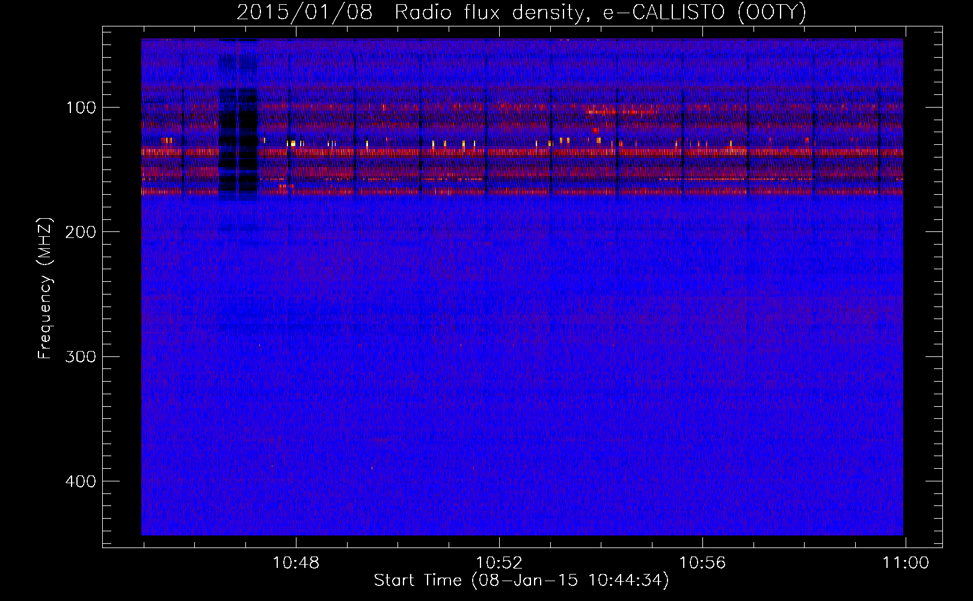
Task: Click the 'Start Time (08-Jan-15 10:44:34)' label
Action: pos(521,581)
